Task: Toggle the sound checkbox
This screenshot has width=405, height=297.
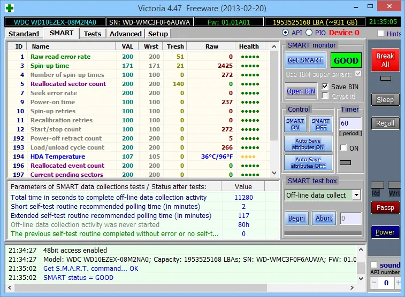Action: [x=373, y=265]
